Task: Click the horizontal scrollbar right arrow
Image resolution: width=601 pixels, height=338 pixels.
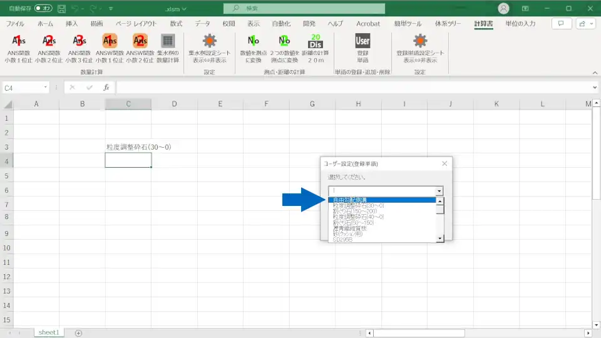Action: (588, 333)
